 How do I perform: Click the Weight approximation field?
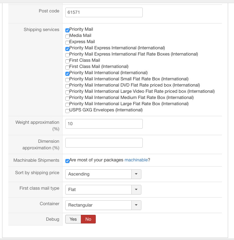(104, 124)
